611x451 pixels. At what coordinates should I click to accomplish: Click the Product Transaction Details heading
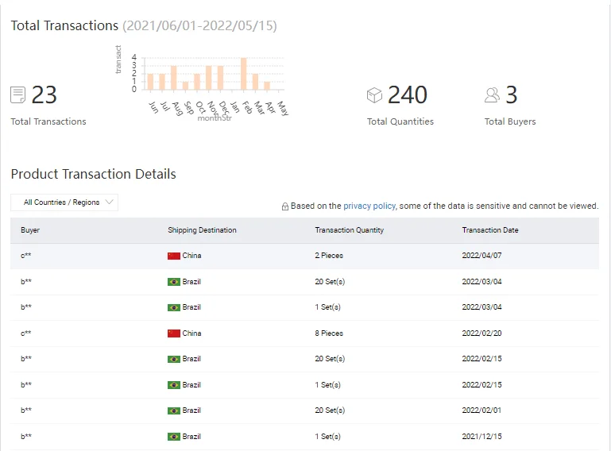coord(93,174)
